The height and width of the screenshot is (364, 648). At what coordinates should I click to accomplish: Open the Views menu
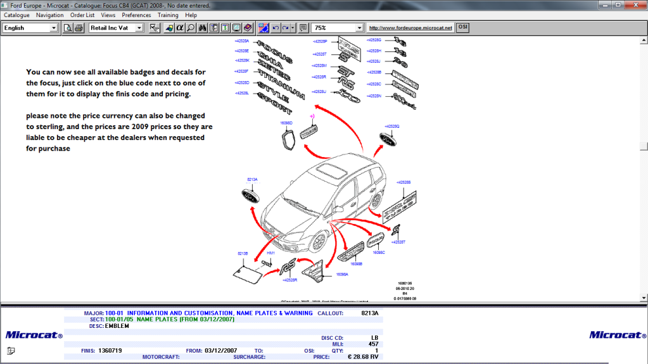108,15
